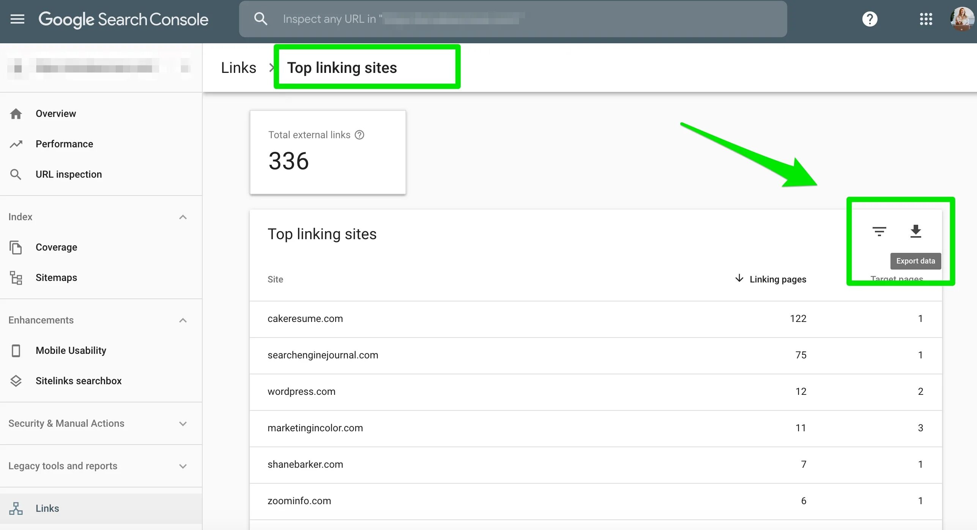Go to the Performance report
The image size is (977, 530).
point(64,144)
